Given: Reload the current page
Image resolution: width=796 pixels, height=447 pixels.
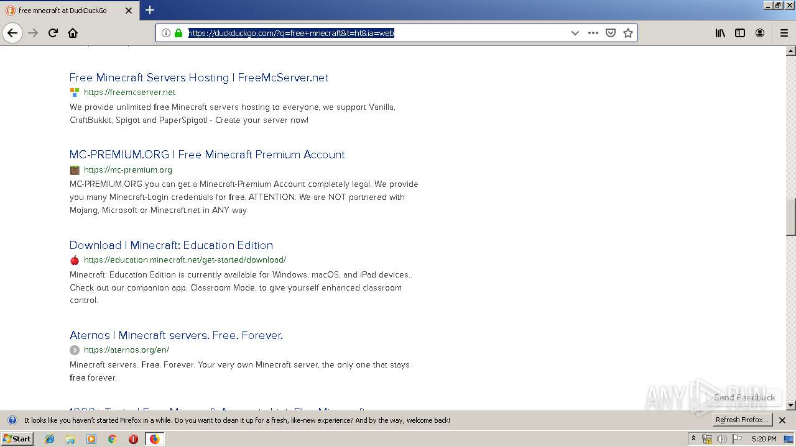Looking at the screenshot, I should (x=53, y=33).
